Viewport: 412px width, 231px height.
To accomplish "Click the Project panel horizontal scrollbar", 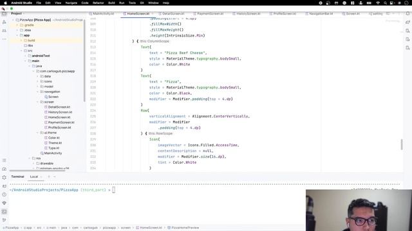I will click(x=37, y=171).
